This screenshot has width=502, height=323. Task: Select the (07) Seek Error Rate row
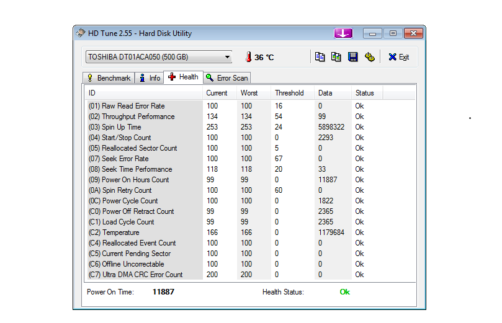tap(235, 159)
